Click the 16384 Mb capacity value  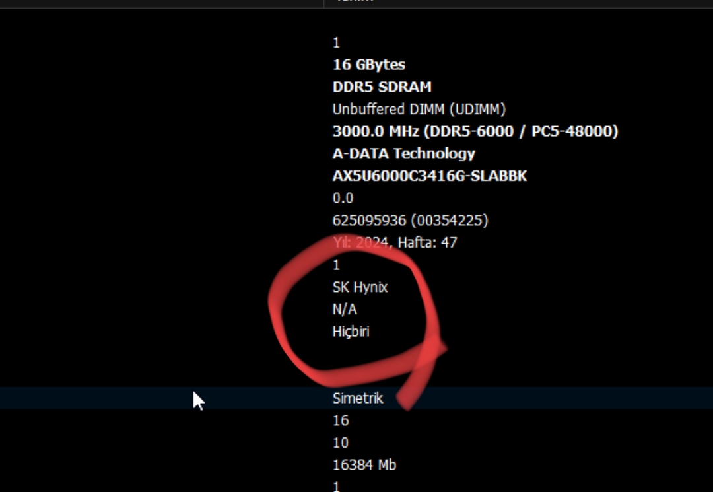(x=364, y=465)
